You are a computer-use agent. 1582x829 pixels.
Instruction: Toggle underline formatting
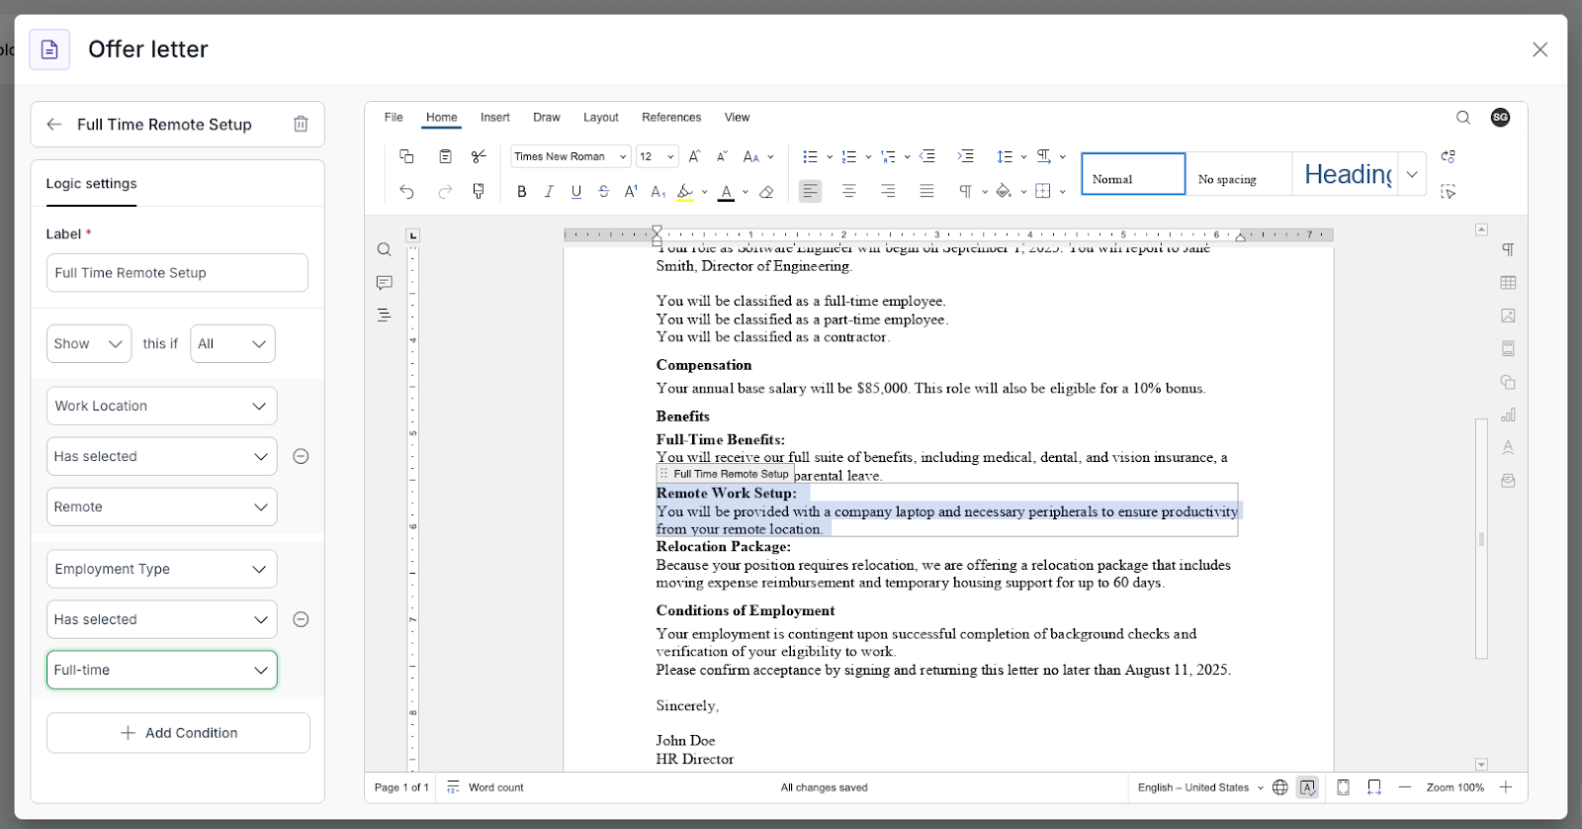tap(576, 192)
